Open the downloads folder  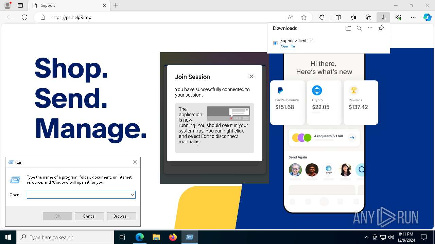(348, 28)
